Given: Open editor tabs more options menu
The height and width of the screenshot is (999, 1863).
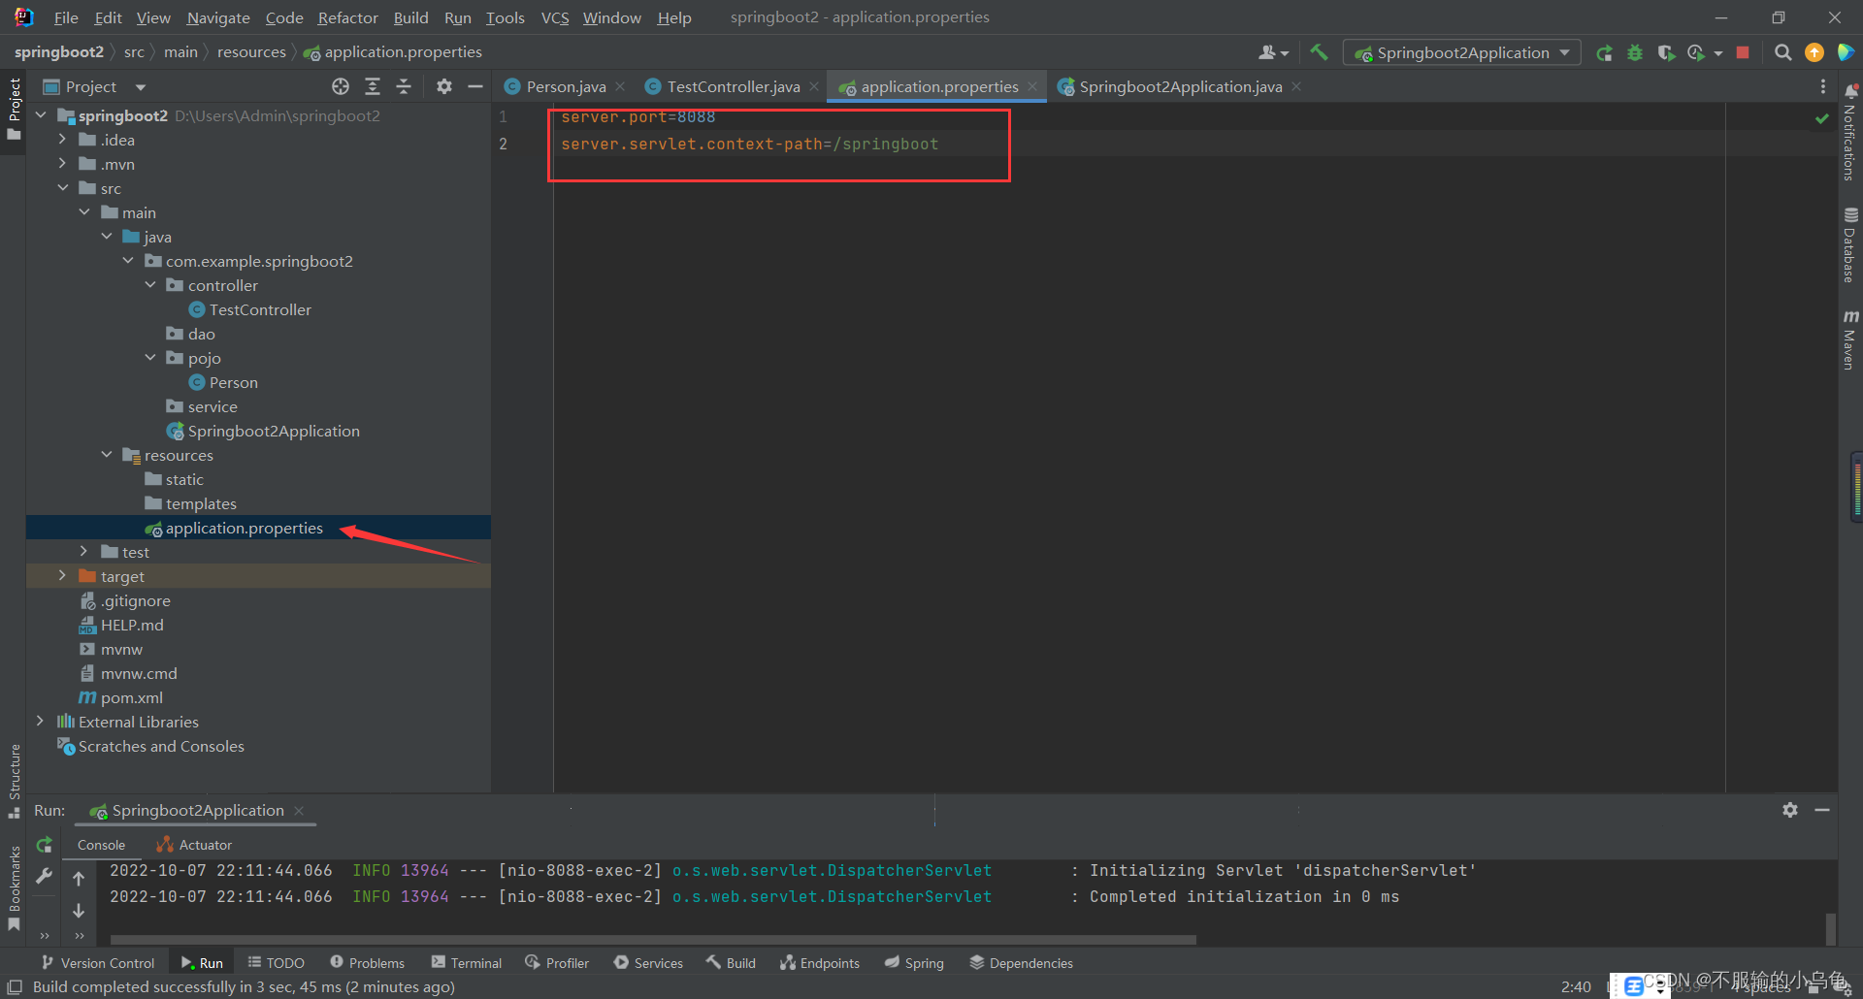Looking at the screenshot, I should click(x=1823, y=86).
